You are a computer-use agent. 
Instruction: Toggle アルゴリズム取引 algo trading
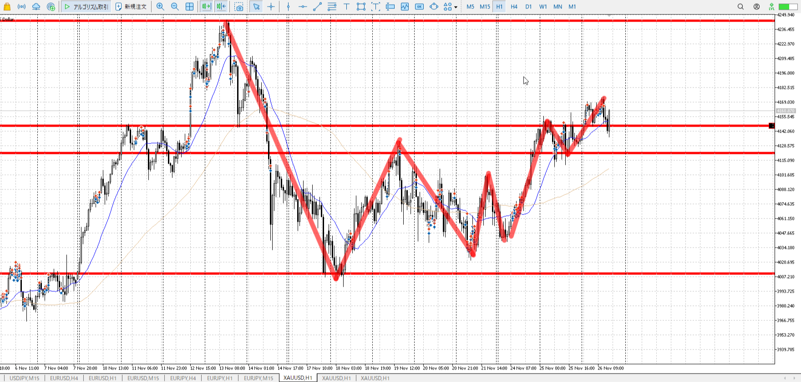pos(86,6)
